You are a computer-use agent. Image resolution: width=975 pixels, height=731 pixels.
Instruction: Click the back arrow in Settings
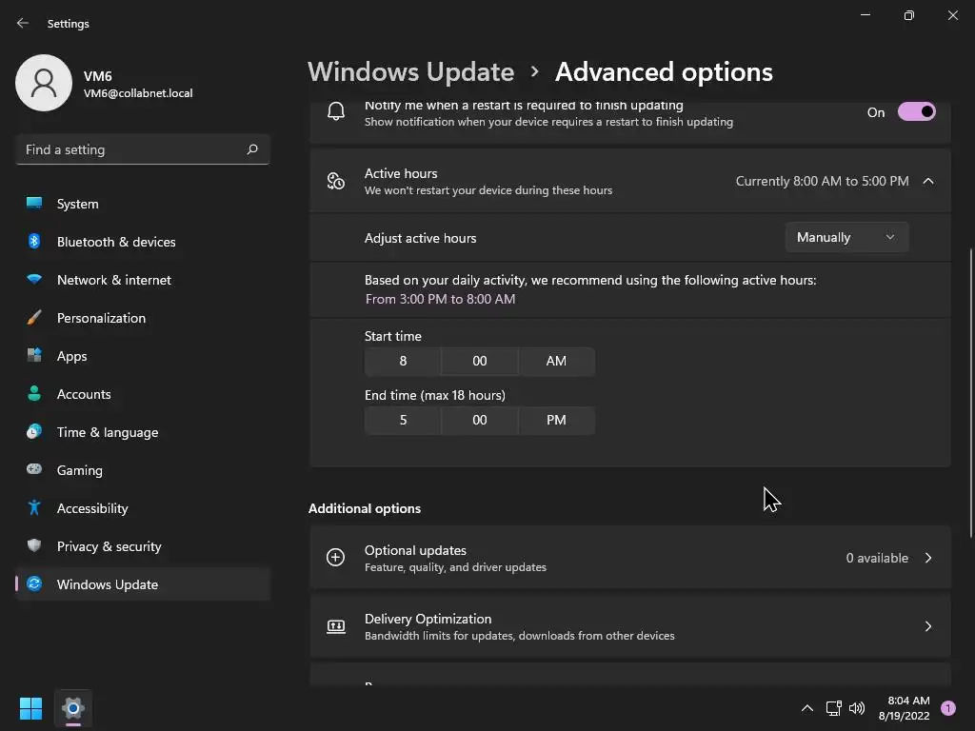pyautogui.click(x=23, y=23)
